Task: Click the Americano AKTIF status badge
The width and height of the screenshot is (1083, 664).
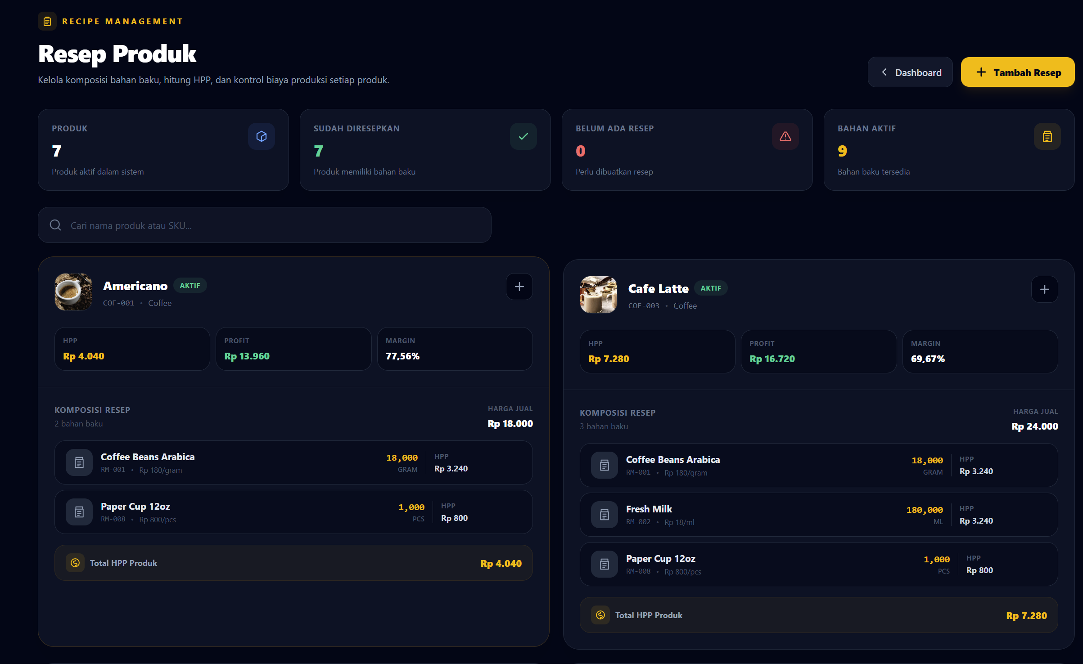Action: coord(190,285)
